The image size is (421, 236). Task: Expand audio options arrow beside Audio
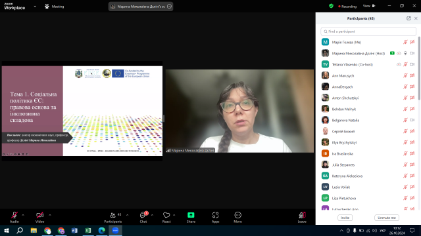tap(23, 215)
